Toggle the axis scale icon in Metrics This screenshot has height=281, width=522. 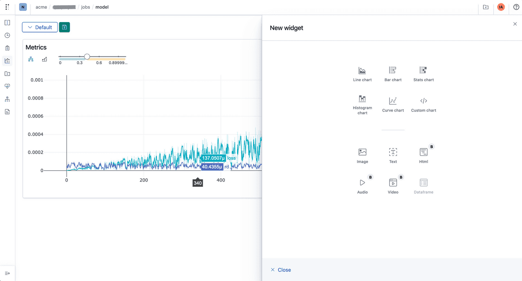click(44, 59)
